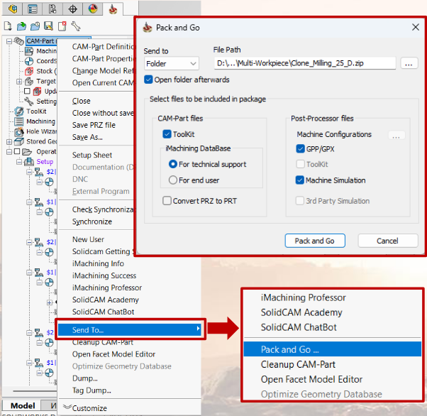Click the Save CAM-Part toolbar icon
This screenshot has height=416, width=427.
48,26
